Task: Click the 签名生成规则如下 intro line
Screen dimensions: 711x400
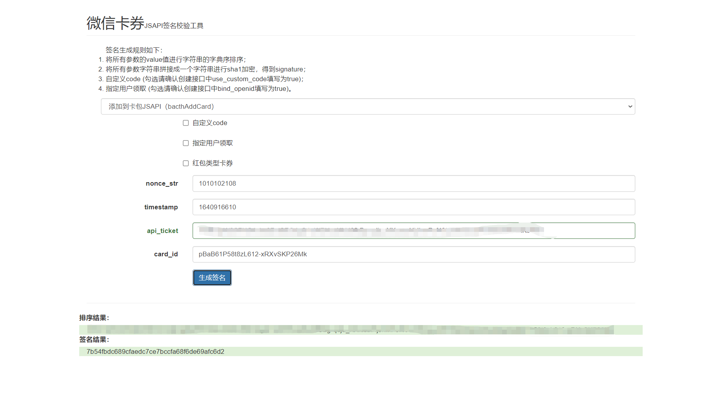Action: coord(134,50)
